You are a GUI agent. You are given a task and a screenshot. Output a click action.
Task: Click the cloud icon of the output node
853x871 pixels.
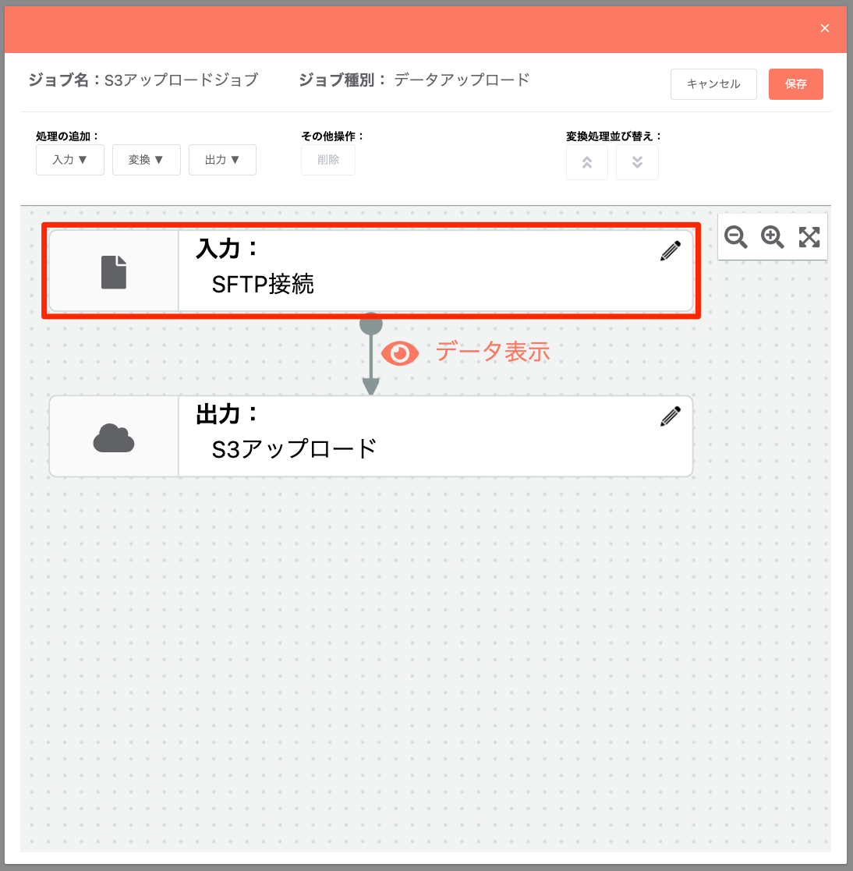pos(114,437)
